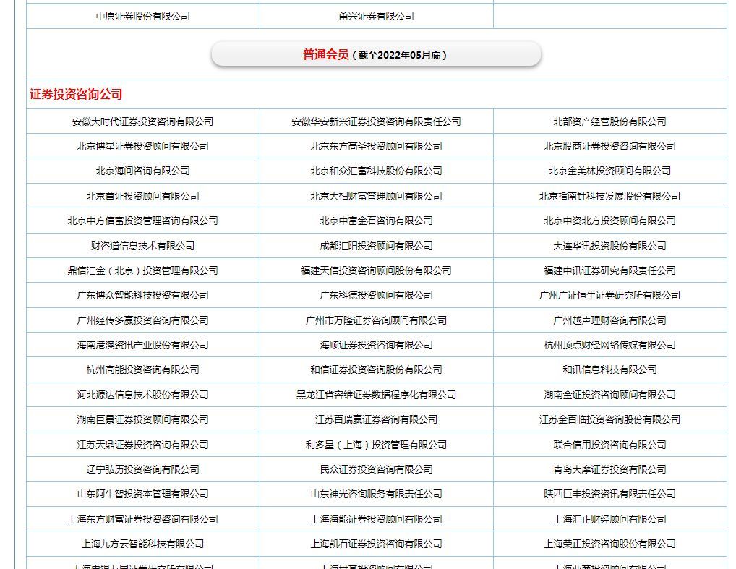
Task: Click 辽宁弘历投资咨询有限公司
Action: pyautogui.click(x=142, y=469)
